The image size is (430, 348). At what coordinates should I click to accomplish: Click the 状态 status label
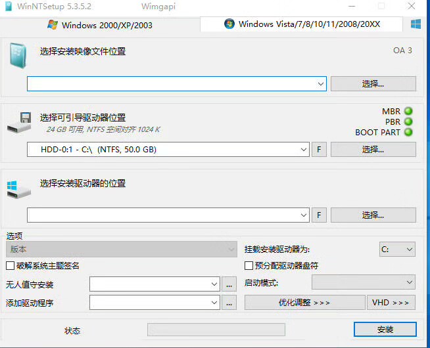click(x=72, y=331)
